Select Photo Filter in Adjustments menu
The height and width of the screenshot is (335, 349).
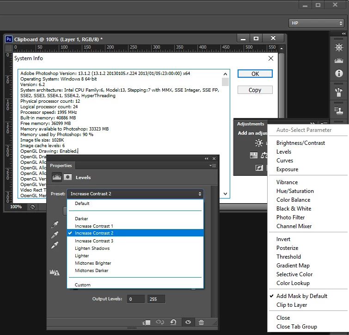(x=308, y=217)
